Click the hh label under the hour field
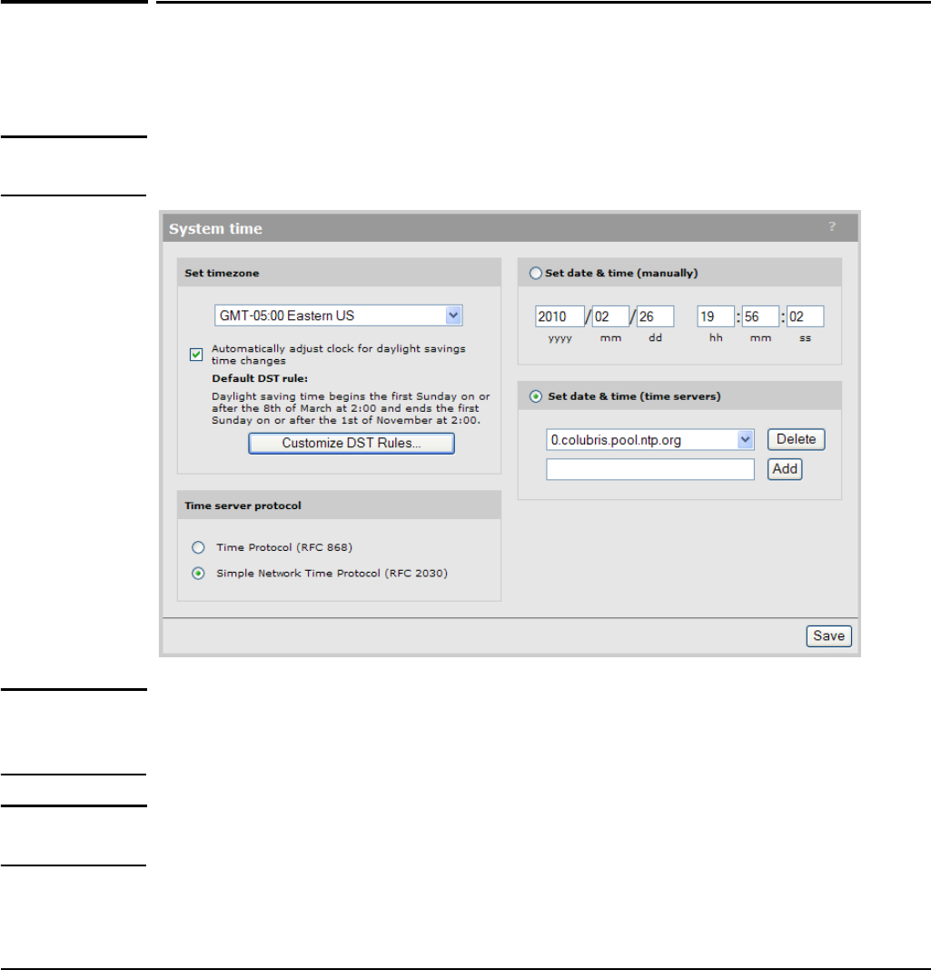Screen dimensions: 931x970 tap(716, 338)
